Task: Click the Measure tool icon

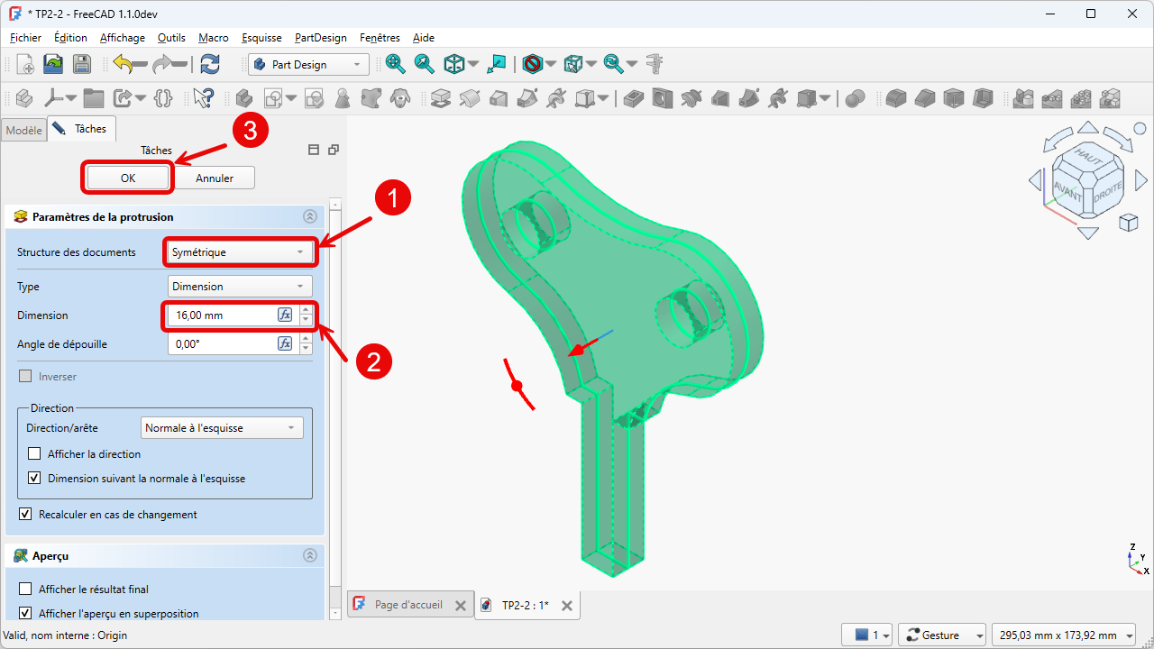Action: click(655, 64)
